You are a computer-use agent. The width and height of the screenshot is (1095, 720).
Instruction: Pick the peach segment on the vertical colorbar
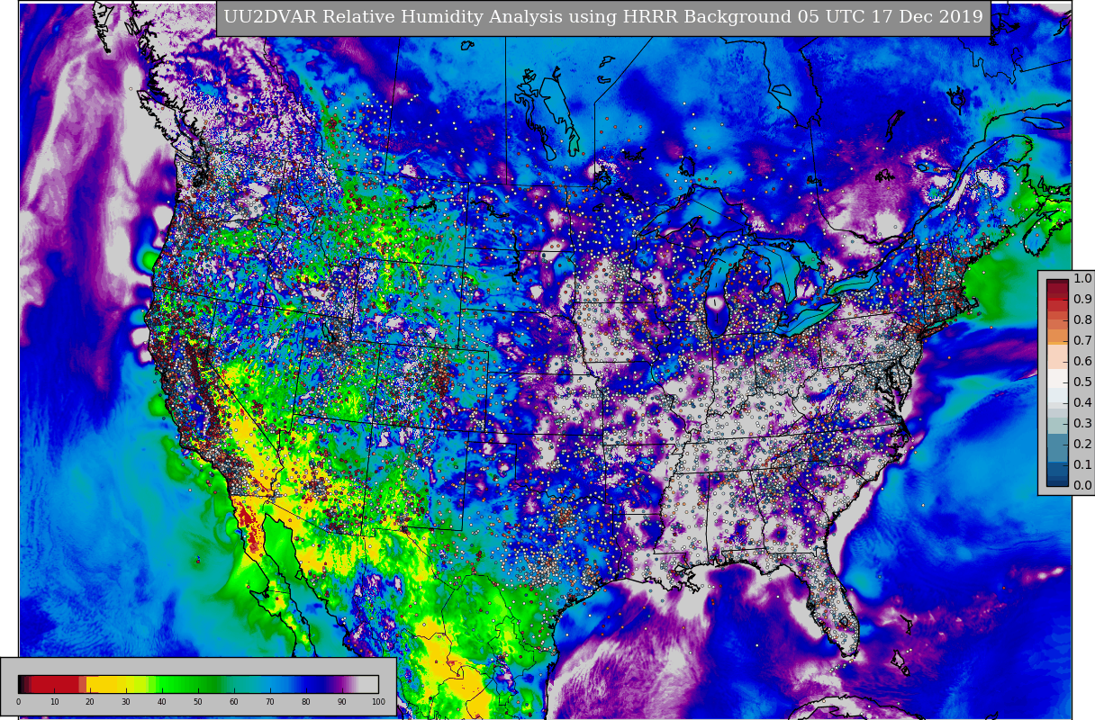click(1057, 356)
